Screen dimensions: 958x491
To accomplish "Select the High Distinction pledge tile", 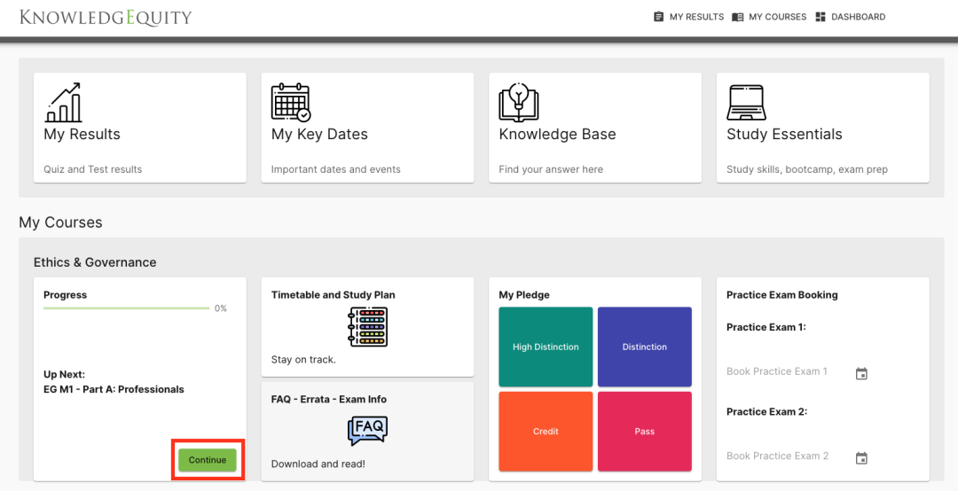I will [x=546, y=347].
